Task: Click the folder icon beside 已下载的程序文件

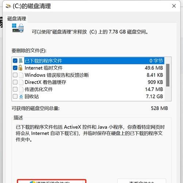Action: [x=21, y=61]
